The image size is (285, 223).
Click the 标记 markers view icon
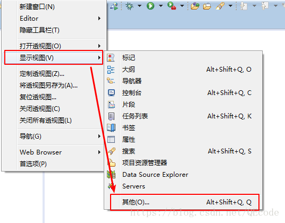coord(111,58)
